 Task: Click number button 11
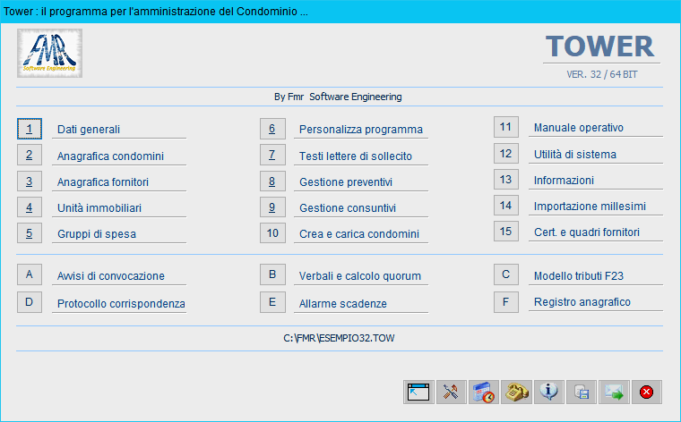point(506,127)
